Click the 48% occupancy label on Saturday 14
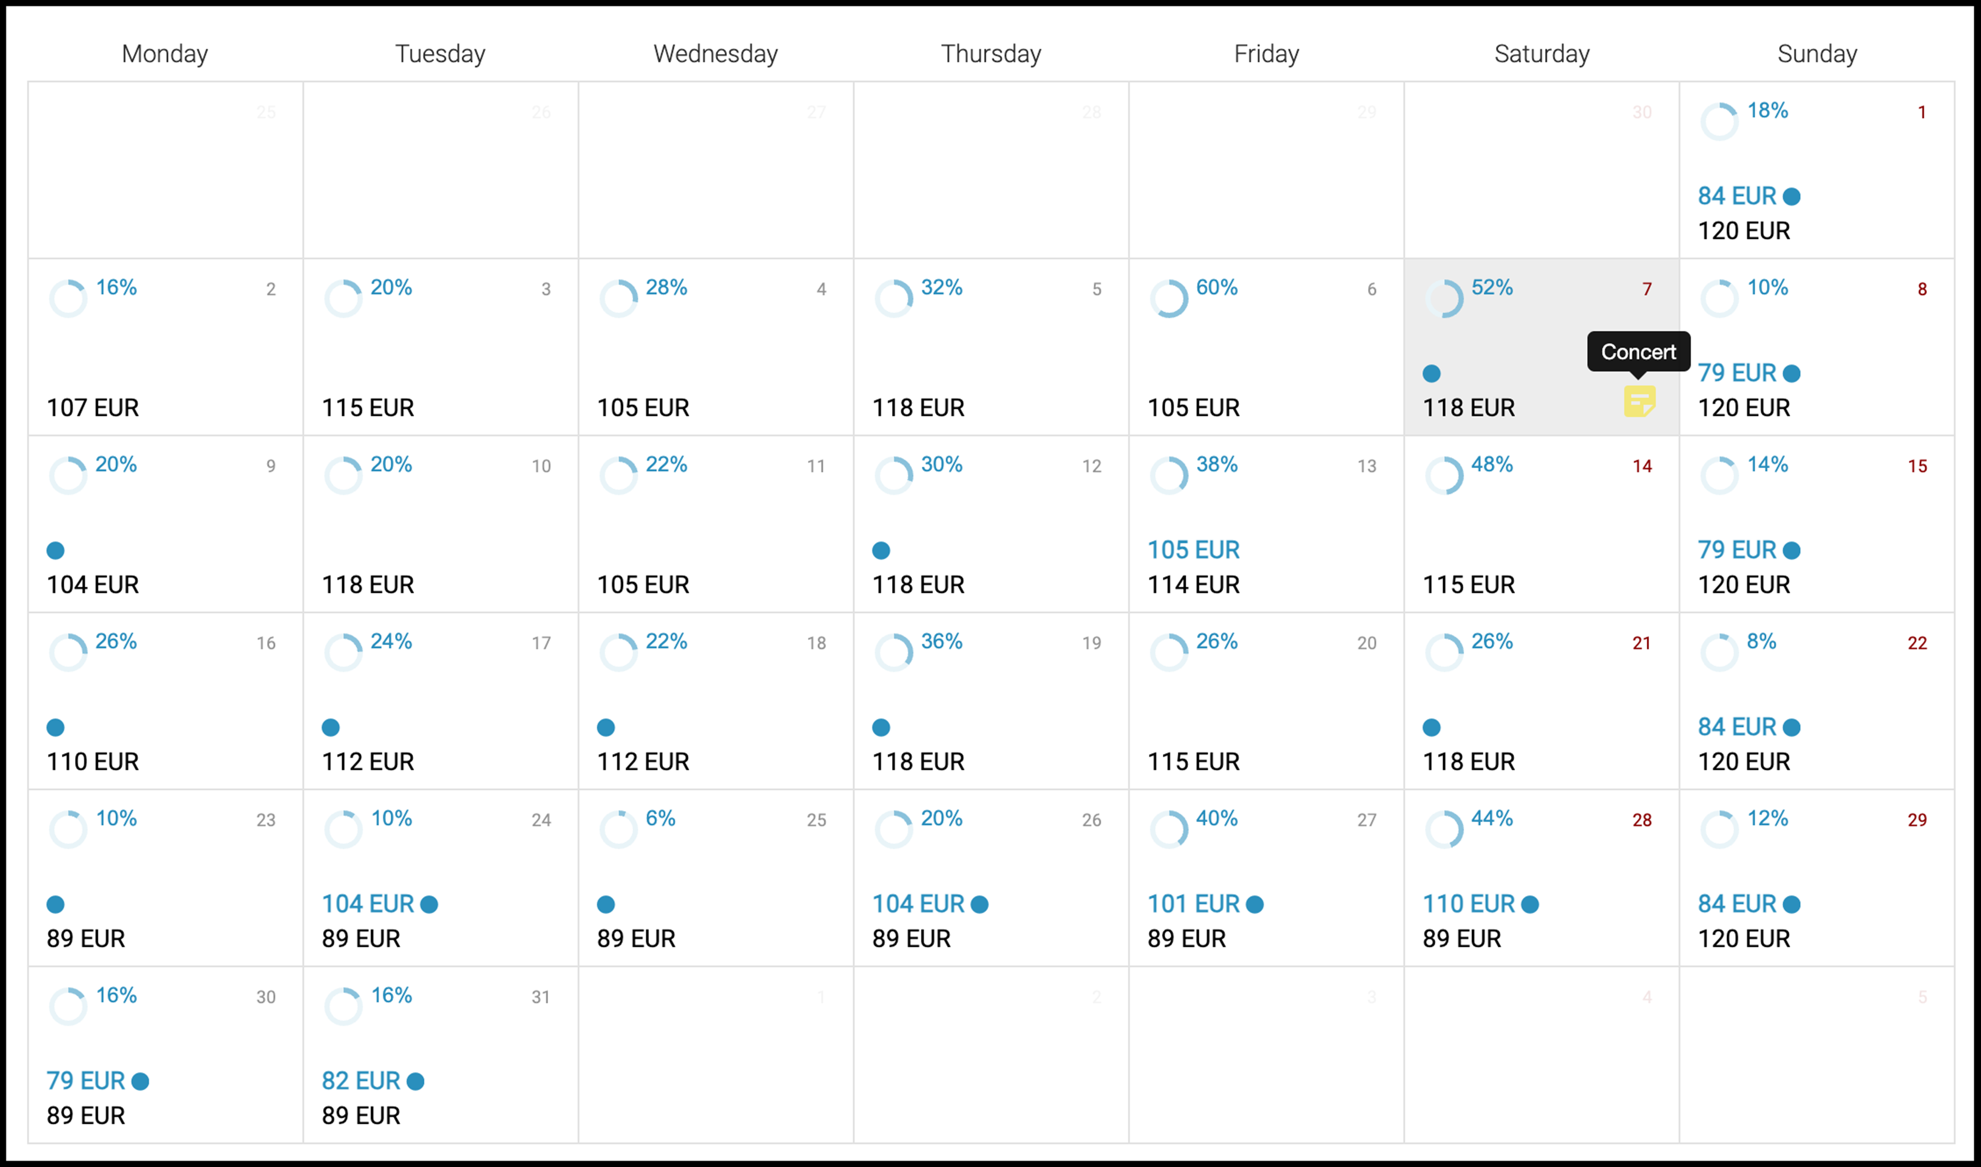The image size is (1981, 1167). pyautogui.click(x=1492, y=464)
